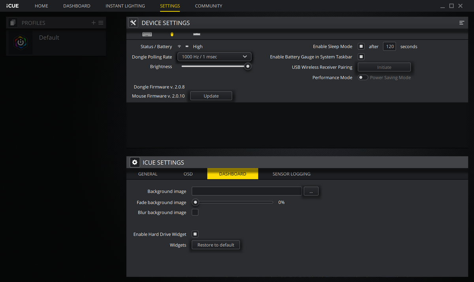Open the Community menu
This screenshot has height=282, width=474.
(209, 6)
